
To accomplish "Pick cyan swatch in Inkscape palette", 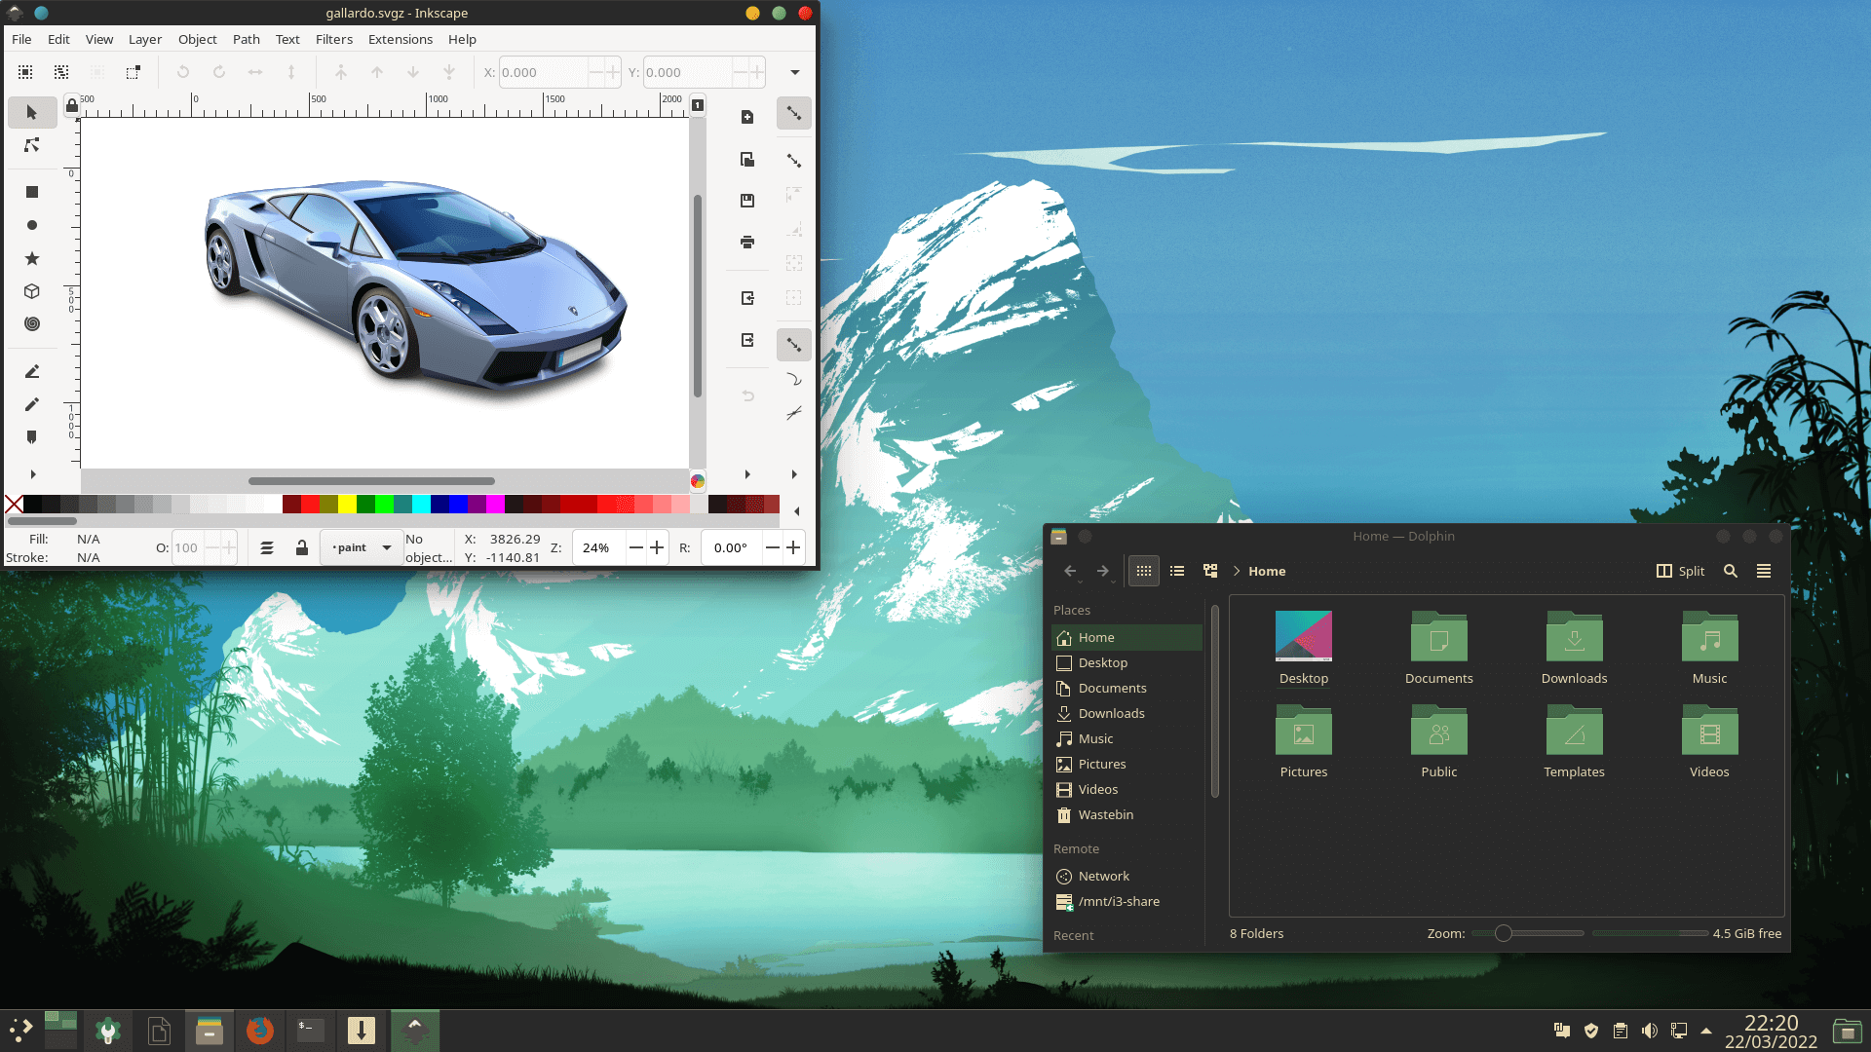I will pyautogui.click(x=421, y=504).
